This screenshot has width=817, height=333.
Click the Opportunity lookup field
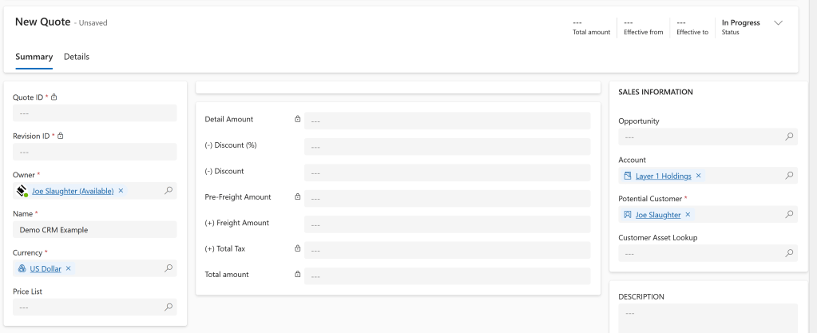coord(708,137)
